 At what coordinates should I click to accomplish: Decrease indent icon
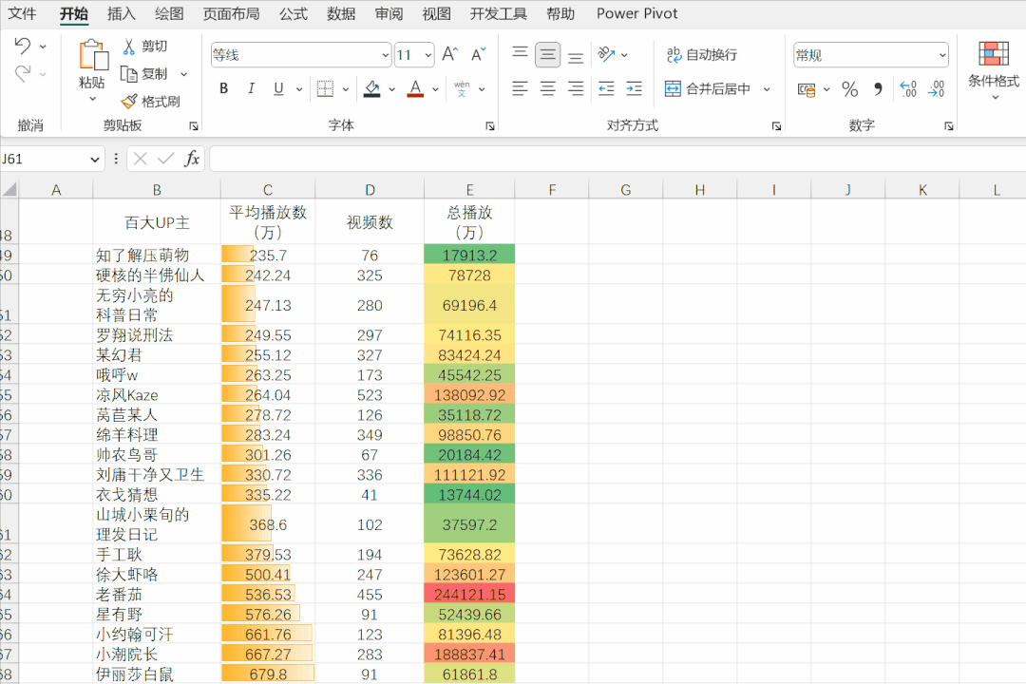click(606, 88)
